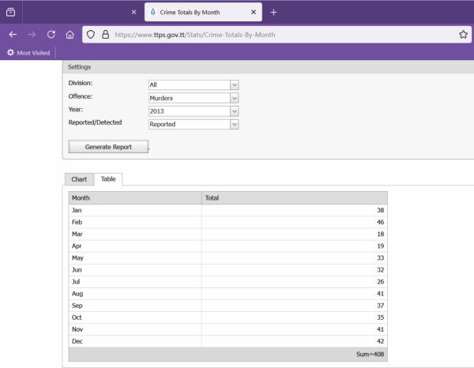Select the Crime Totals By Month tab
Viewport: 474px width, 368px height.
click(203, 12)
